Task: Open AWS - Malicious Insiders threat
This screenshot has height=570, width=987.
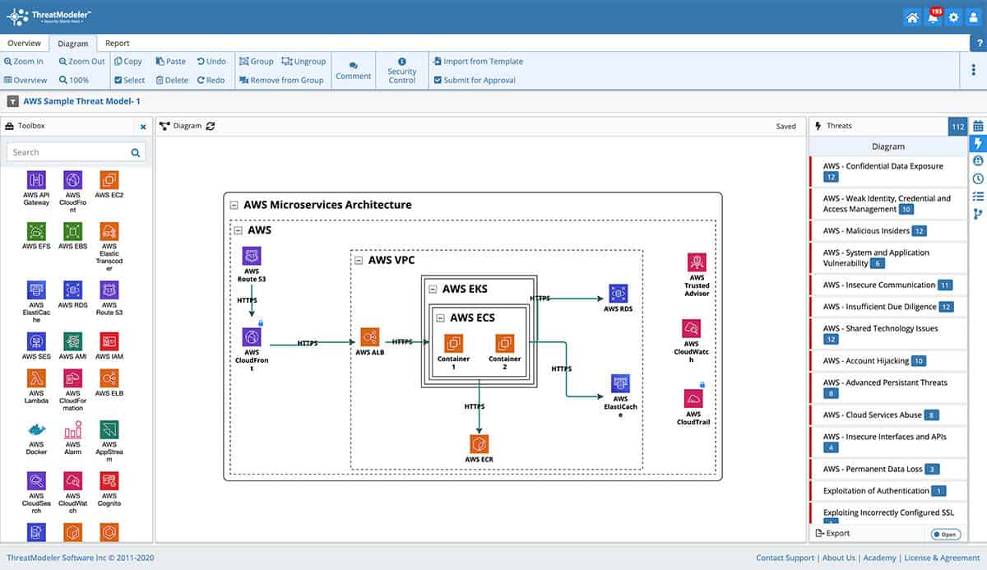Action: pos(888,230)
